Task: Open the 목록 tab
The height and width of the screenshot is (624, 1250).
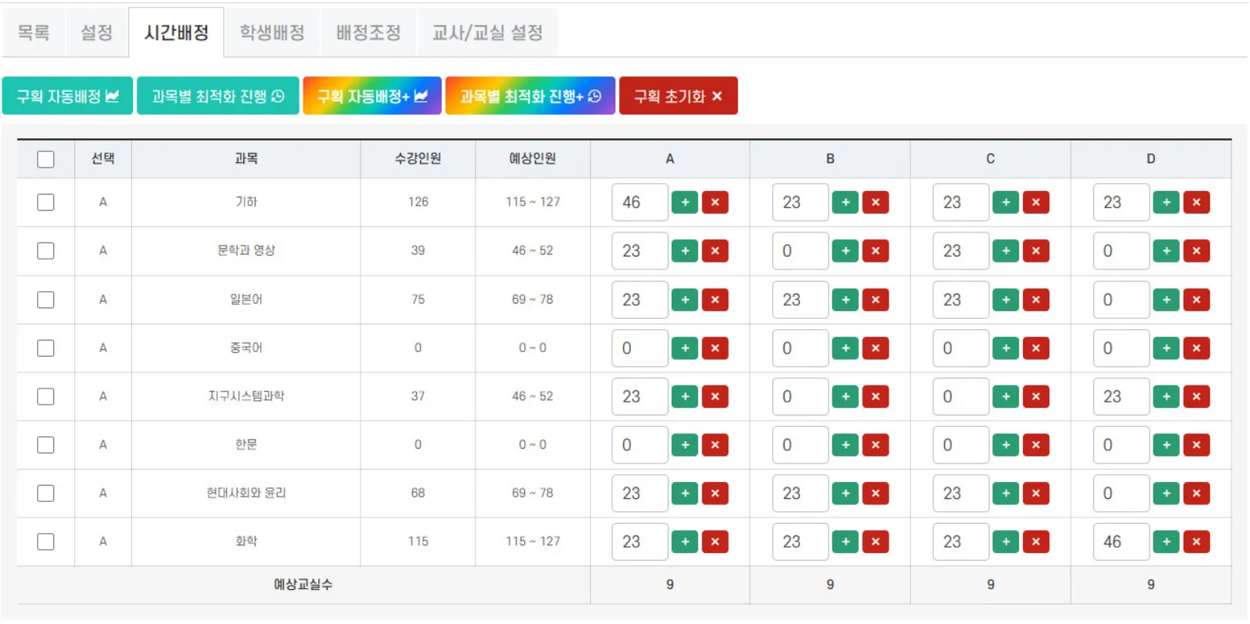Action: click(33, 33)
